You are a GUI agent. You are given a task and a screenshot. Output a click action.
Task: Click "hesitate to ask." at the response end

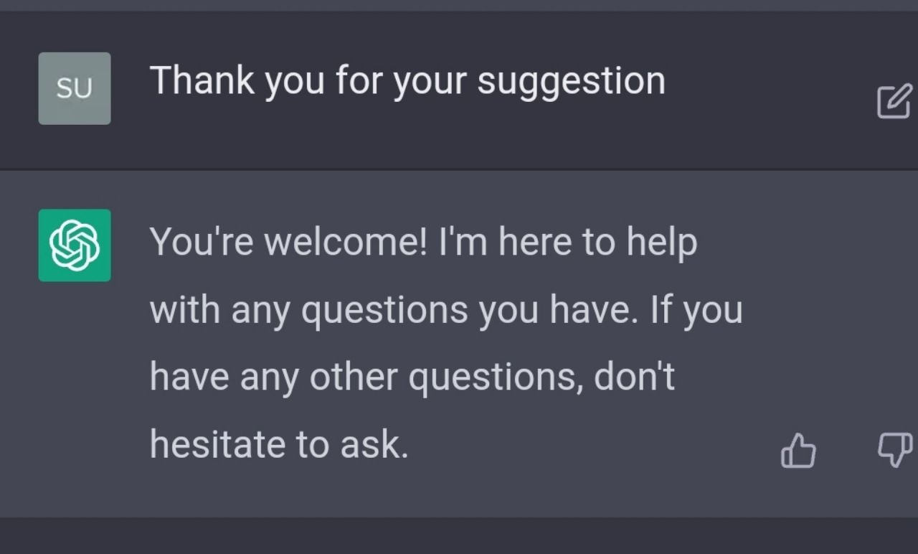(x=278, y=445)
